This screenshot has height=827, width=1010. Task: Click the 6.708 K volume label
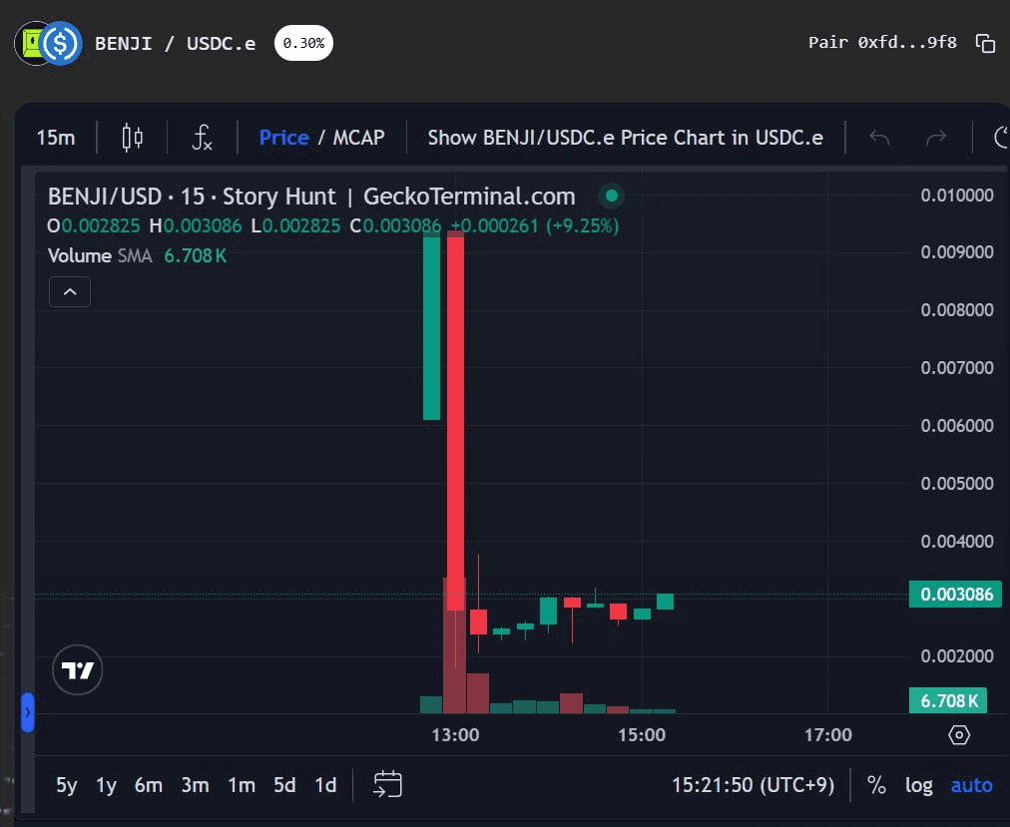pyautogui.click(x=948, y=700)
